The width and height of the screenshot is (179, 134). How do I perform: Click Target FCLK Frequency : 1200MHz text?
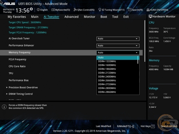pyautogui.click(x=28, y=32)
